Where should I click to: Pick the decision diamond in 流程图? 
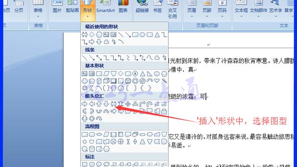click(99, 134)
